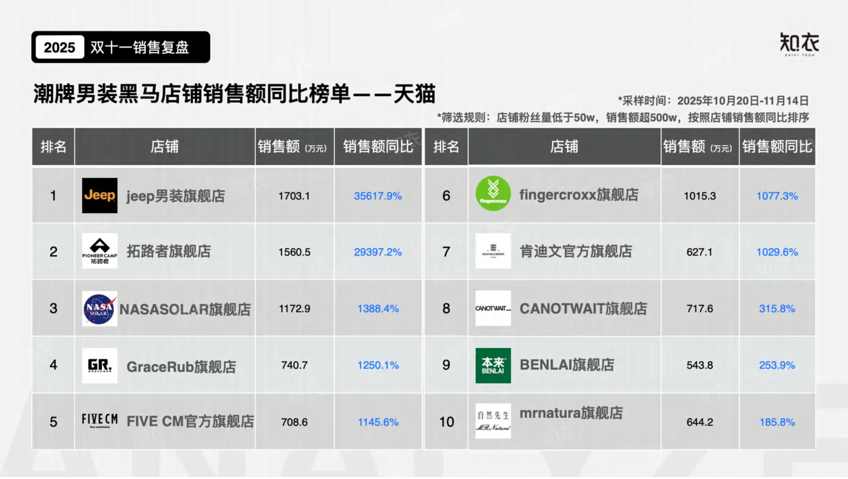This screenshot has height=479, width=848.
Task: Click growth figure 315.8%
Action: (777, 308)
